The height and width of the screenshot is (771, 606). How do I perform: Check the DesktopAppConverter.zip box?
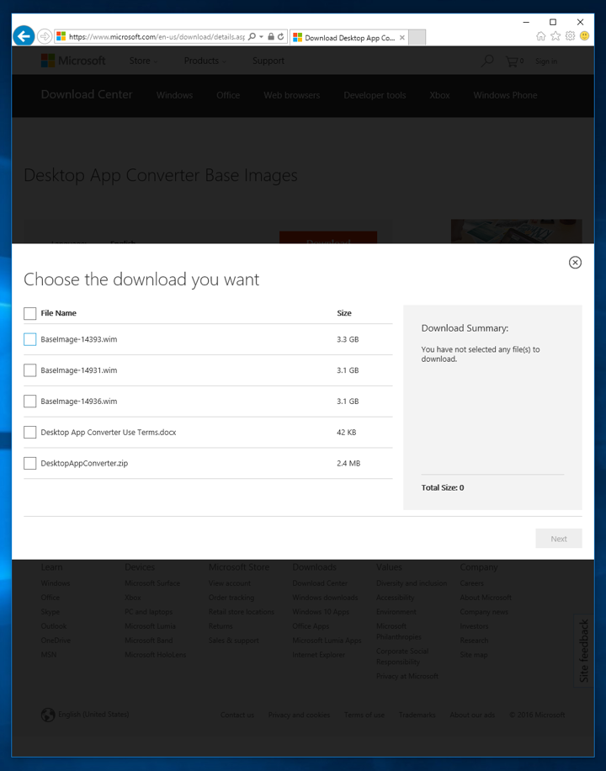click(30, 463)
